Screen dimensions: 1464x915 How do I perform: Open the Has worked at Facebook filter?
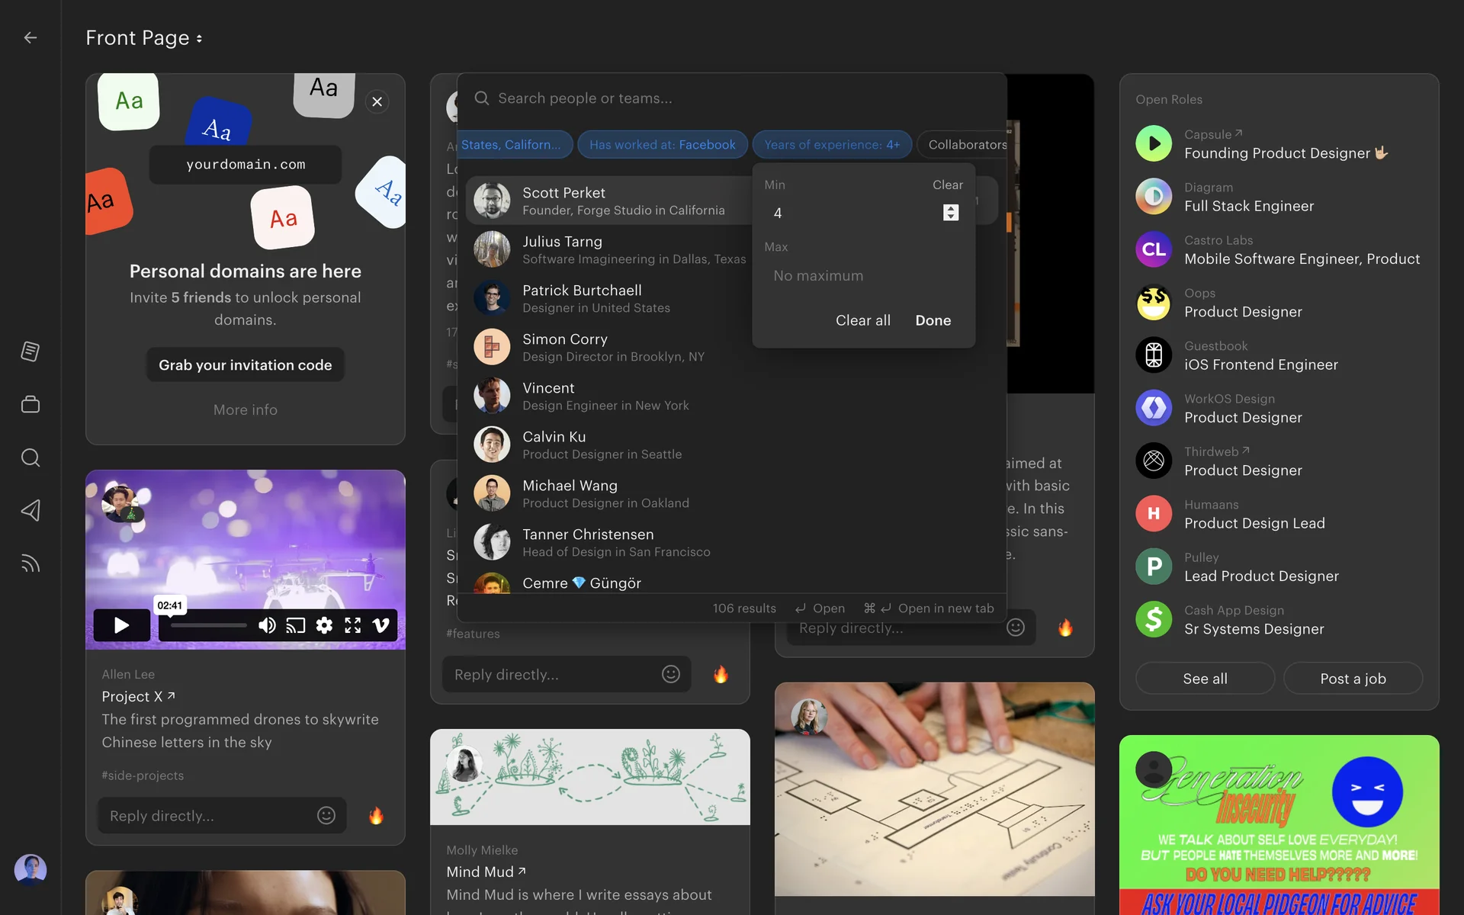[x=662, y=145]
